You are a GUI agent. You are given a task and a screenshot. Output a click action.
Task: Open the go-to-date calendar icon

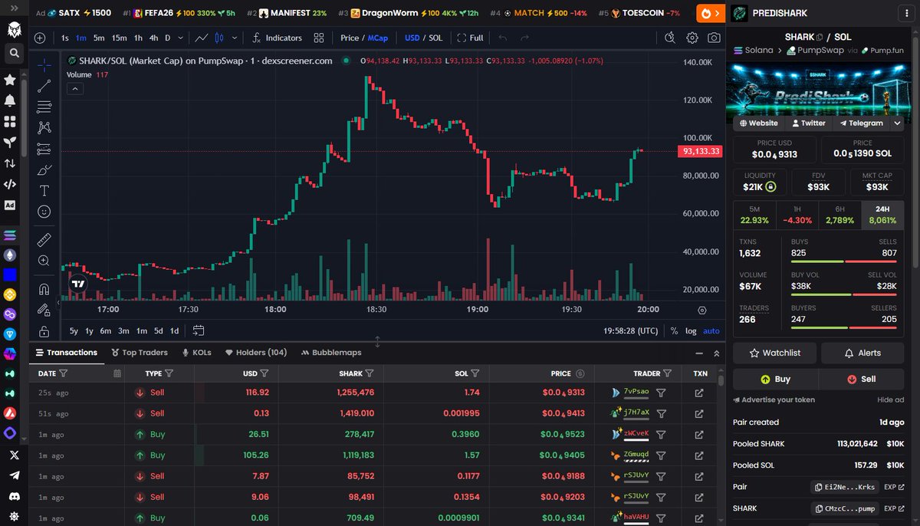pos(199,330)
